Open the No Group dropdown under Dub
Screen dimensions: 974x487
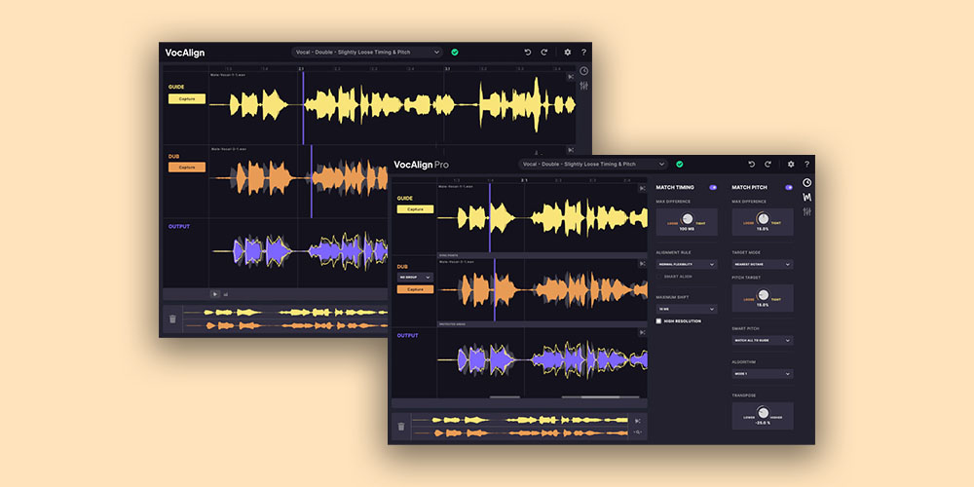click(x=416, y=277)
